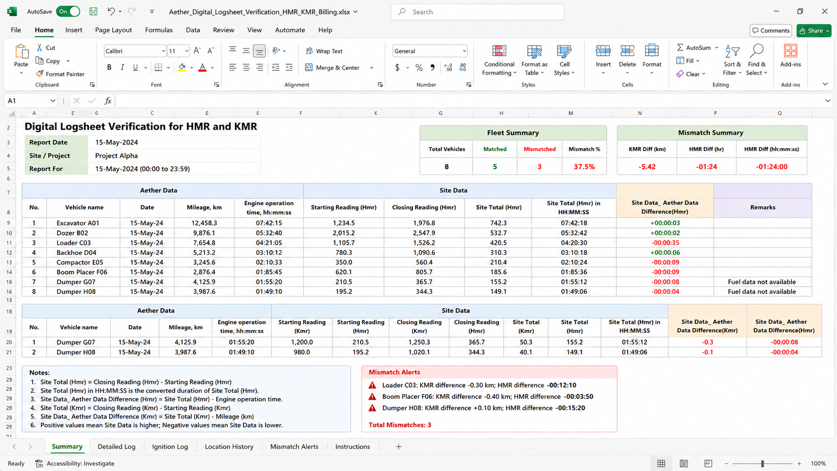Click the Save icon in title bar
The image size is (837, 471).
coord(93,12)
